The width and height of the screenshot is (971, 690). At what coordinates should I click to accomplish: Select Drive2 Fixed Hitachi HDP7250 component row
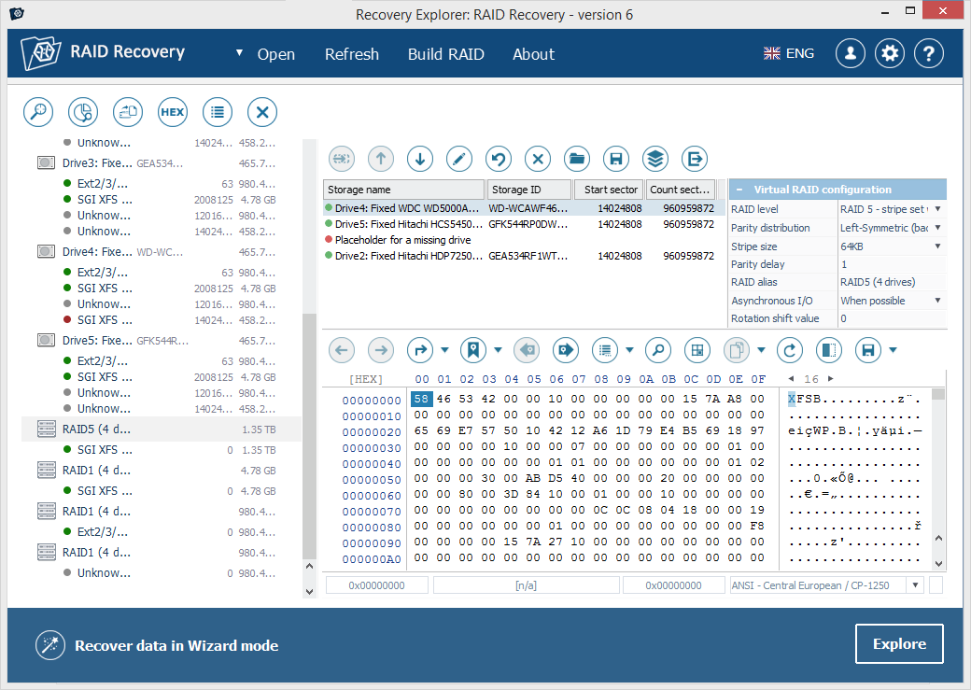524,256
